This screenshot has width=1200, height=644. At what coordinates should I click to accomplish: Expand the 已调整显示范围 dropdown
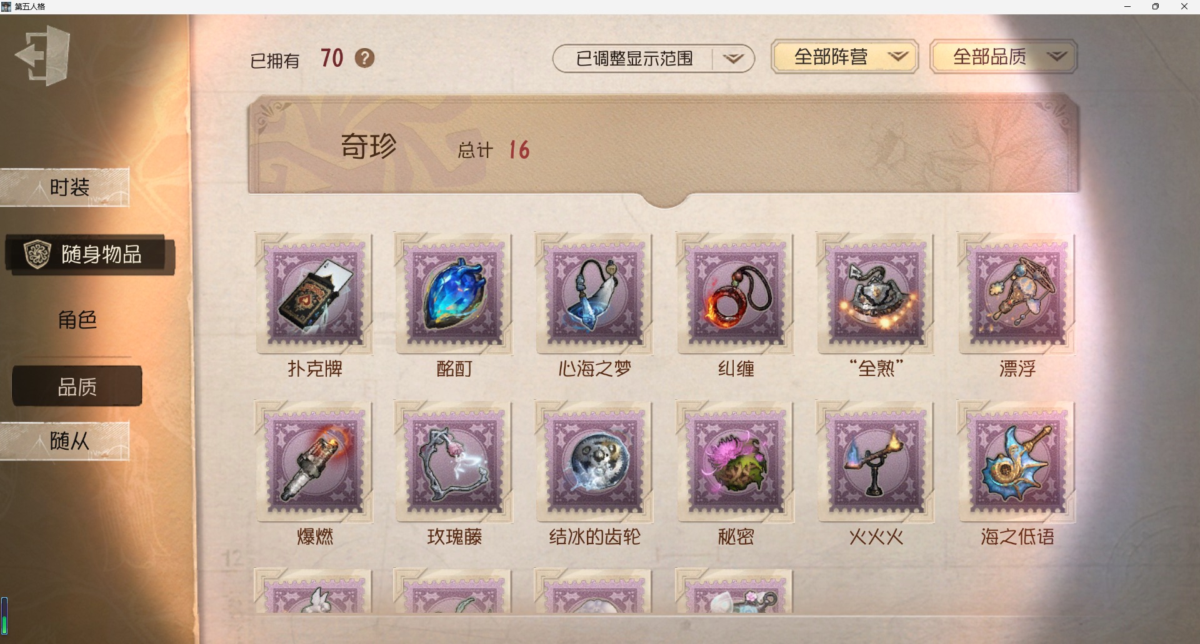[654, 59]
